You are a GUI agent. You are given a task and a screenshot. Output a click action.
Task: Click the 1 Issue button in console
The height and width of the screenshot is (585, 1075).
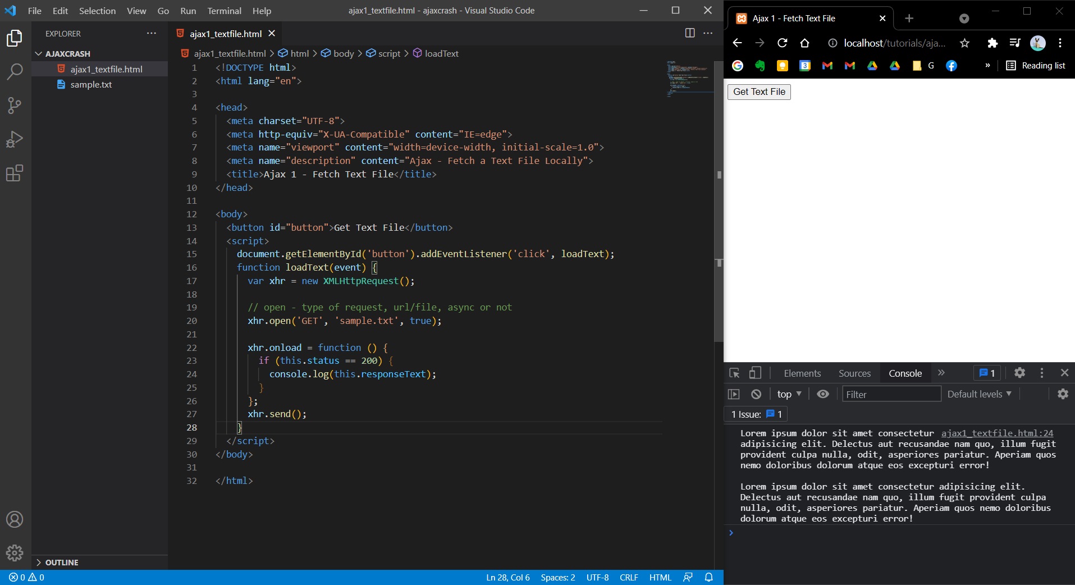756,414
